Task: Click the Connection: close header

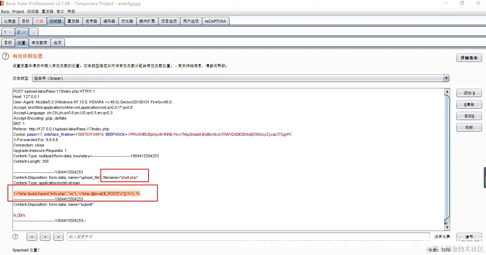Action: pos(29,145)
